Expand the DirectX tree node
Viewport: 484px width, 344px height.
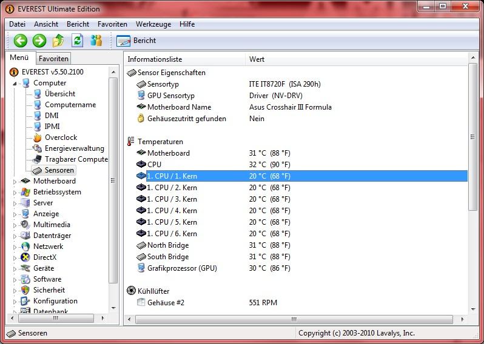(x=15, y=258)
